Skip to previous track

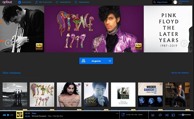click(x=4, y=115)
